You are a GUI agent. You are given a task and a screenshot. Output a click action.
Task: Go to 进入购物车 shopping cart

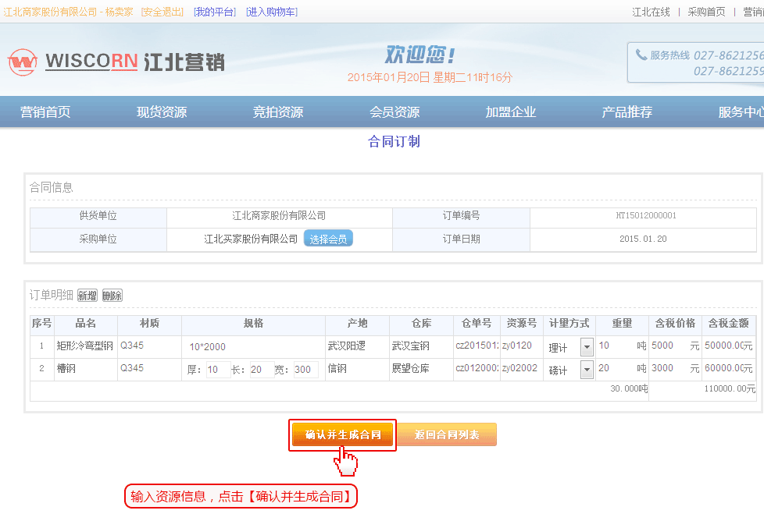tap(272, 12)
